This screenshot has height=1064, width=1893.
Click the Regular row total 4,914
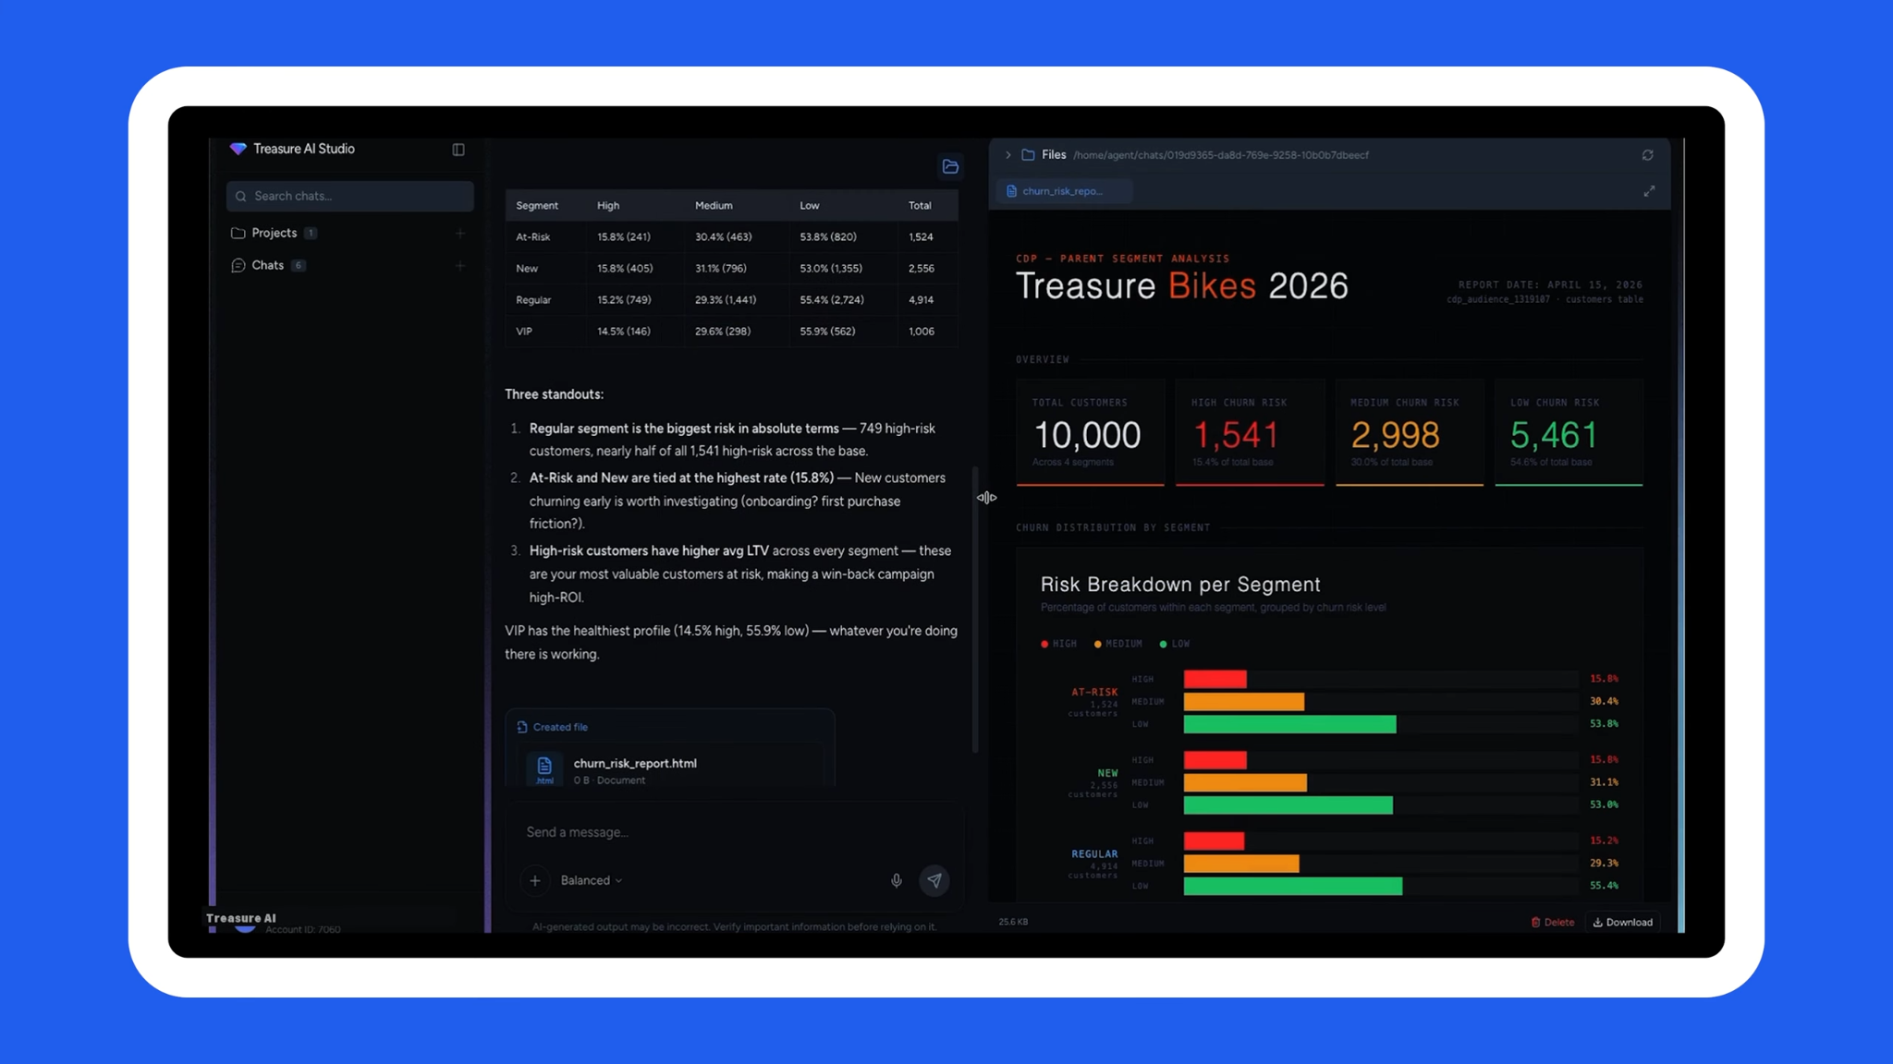tap(922, 300)
